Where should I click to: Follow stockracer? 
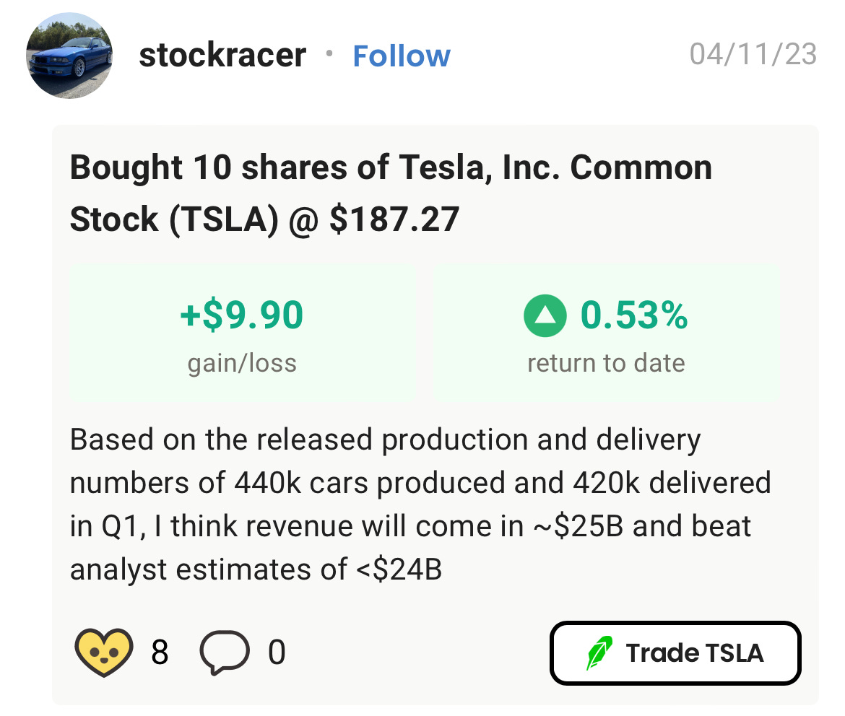coord(402,56)
